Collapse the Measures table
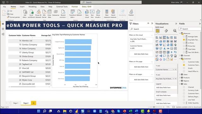Viewport: 202px width, 114px height. point(180,33)
